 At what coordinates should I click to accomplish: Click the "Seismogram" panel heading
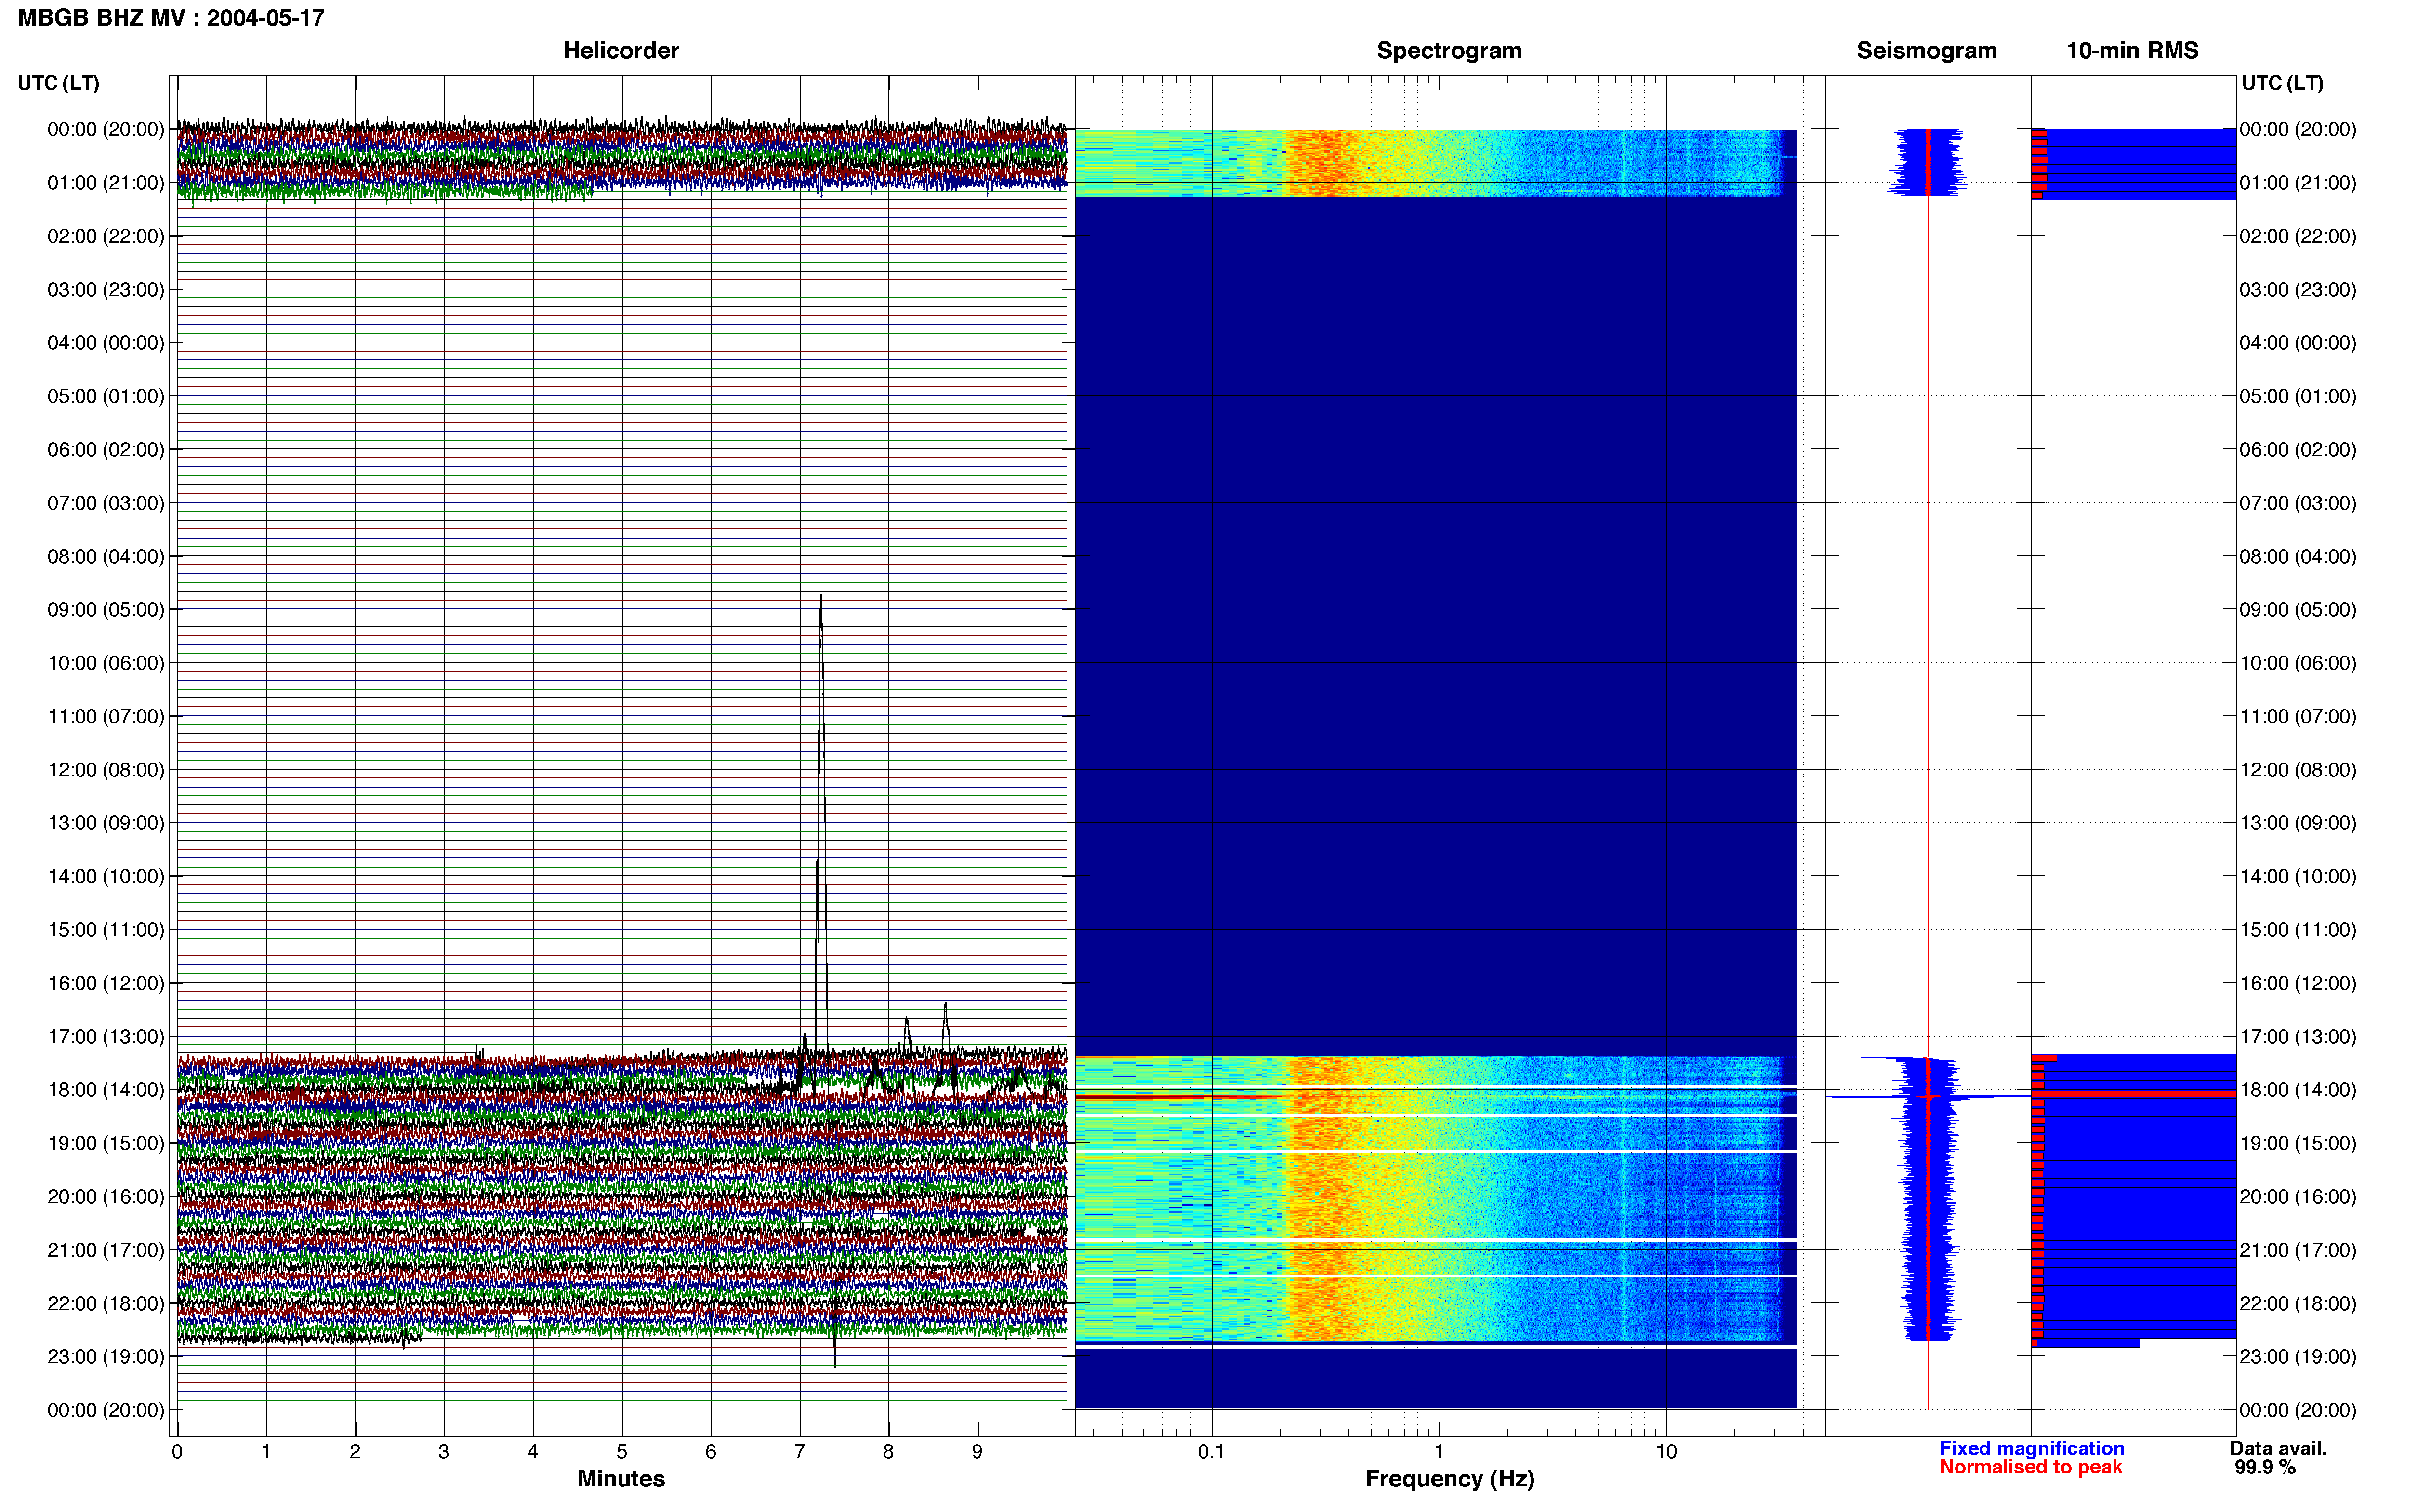pyautogui.click(x=1926, y=50)
